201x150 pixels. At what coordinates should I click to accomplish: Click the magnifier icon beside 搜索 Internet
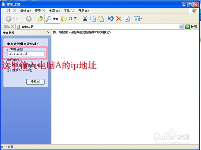tap(9, 70)
